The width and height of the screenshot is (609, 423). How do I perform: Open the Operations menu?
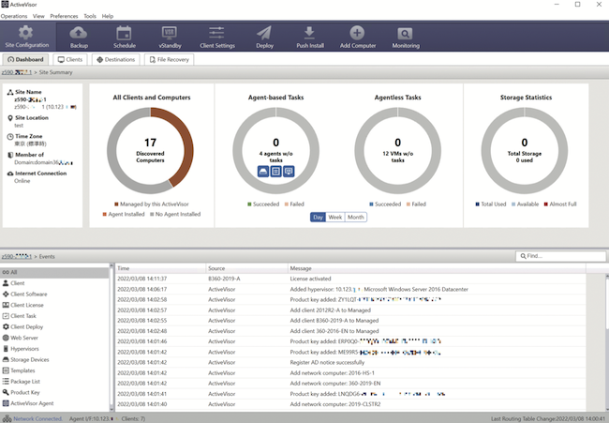[14, 16]
